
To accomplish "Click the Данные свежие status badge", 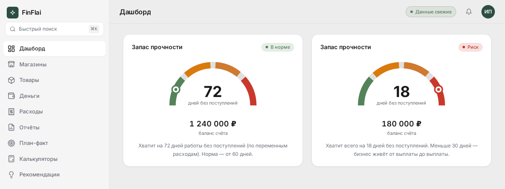I will click(431, 12).
